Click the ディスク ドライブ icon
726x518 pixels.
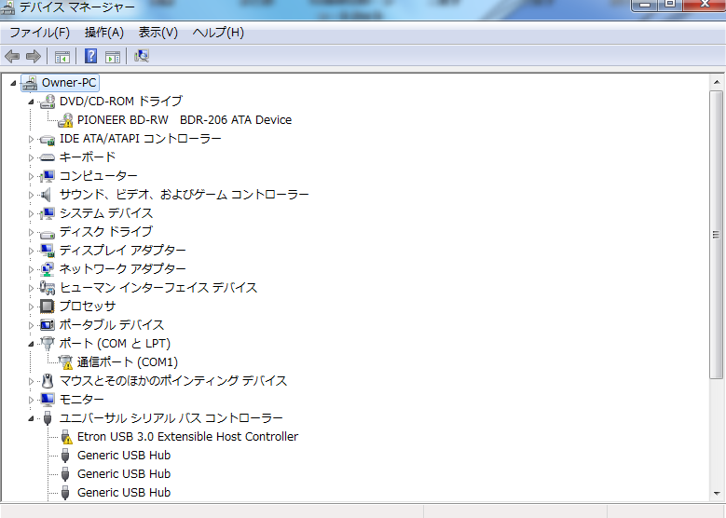pos(48,233)
